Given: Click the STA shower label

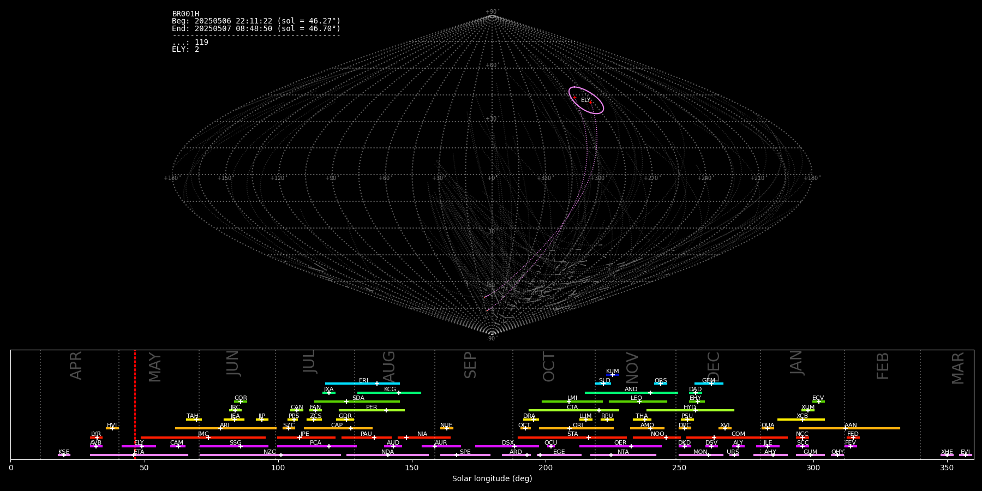Looking at the screenshot, I should pos(572,434).
